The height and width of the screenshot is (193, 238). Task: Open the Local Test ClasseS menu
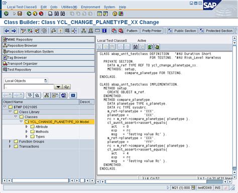(x=22, y=7)
